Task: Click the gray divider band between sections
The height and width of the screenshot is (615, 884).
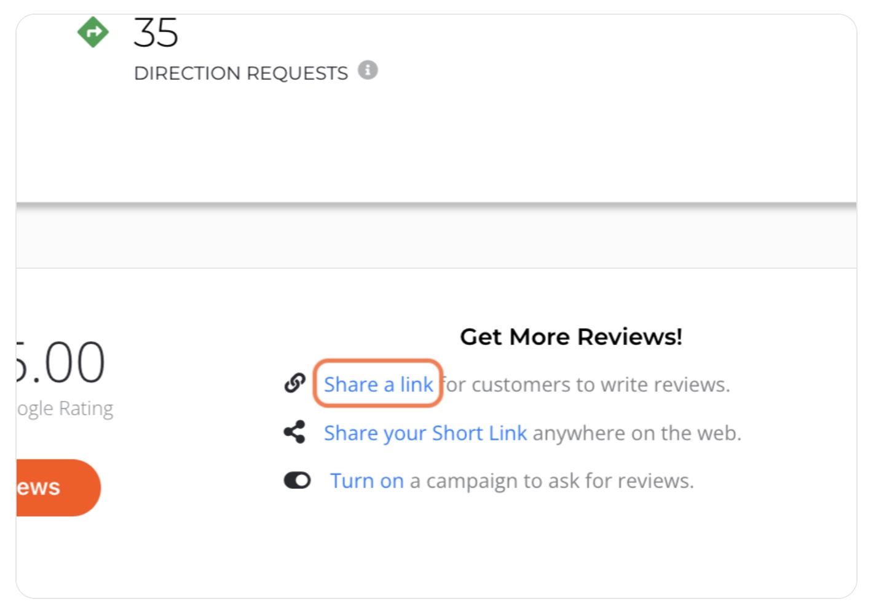Action: point(436,237)
